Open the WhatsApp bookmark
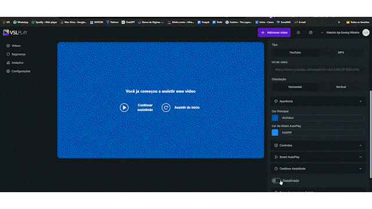The height and width of the screenshot is (209, 372). tap(21, 22)
